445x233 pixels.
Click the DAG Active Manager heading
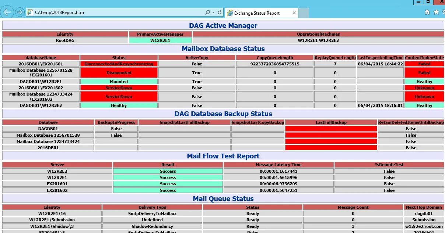tap(223, 25)
